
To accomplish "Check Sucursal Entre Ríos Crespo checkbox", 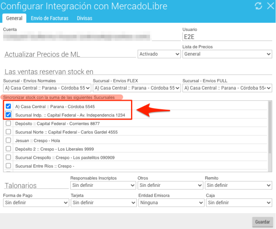I will coord(8,166).
